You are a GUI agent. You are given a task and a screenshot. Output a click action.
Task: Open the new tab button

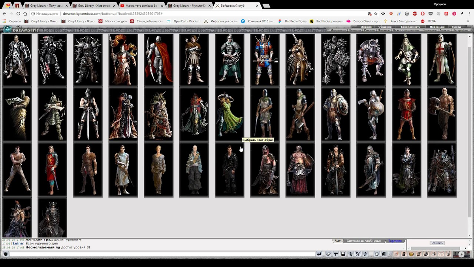(x=266, y=6)
